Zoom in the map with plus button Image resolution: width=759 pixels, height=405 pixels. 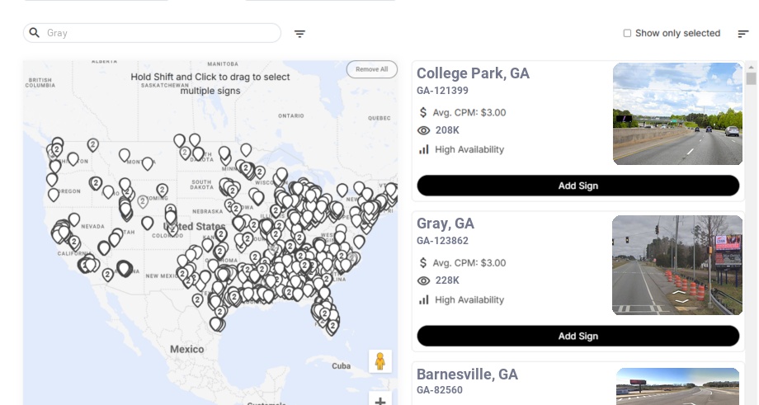[380, 401]
